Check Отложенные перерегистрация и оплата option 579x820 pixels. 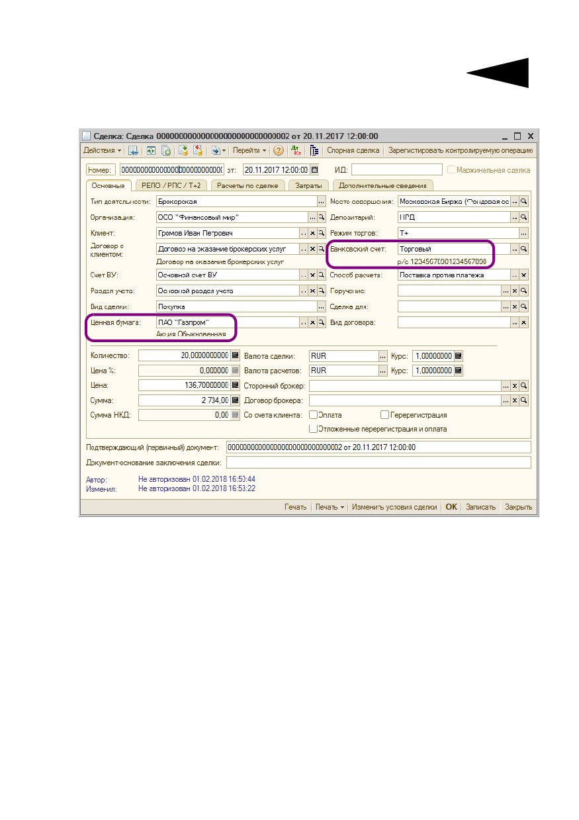[x=314, y=429]
